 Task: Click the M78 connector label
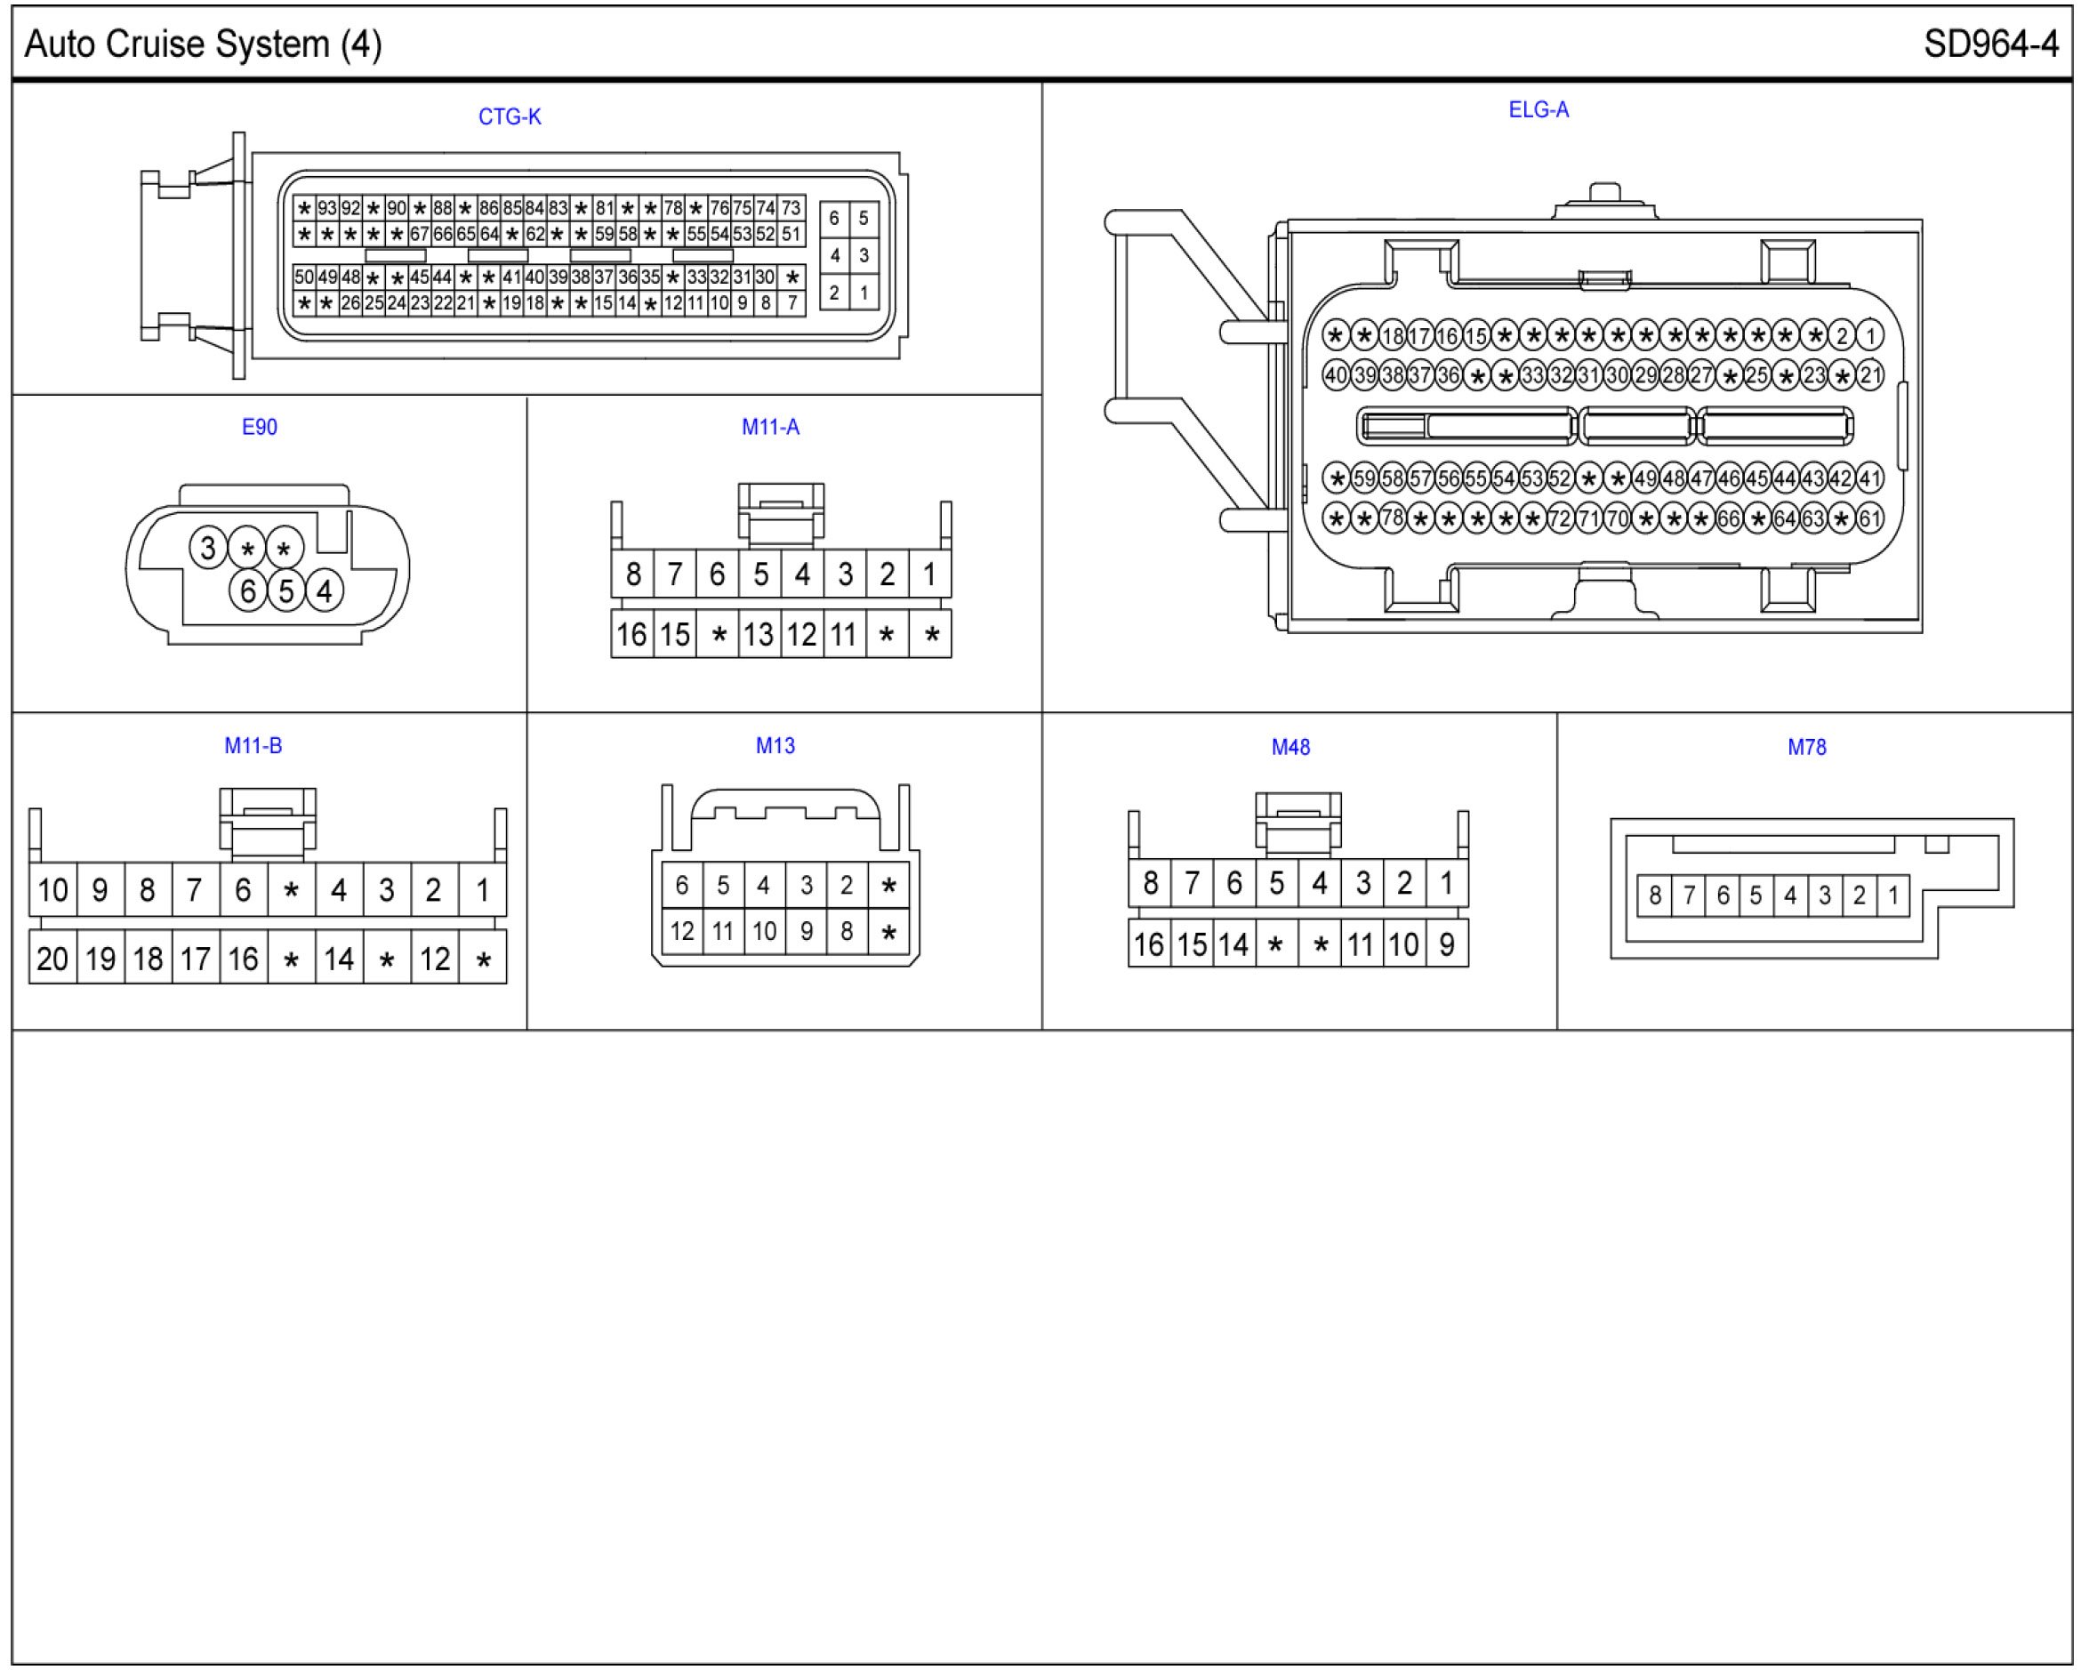pos(1806,747)
